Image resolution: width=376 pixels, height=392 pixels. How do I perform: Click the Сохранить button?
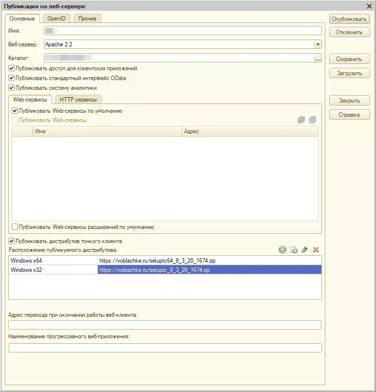pos(349,59)
